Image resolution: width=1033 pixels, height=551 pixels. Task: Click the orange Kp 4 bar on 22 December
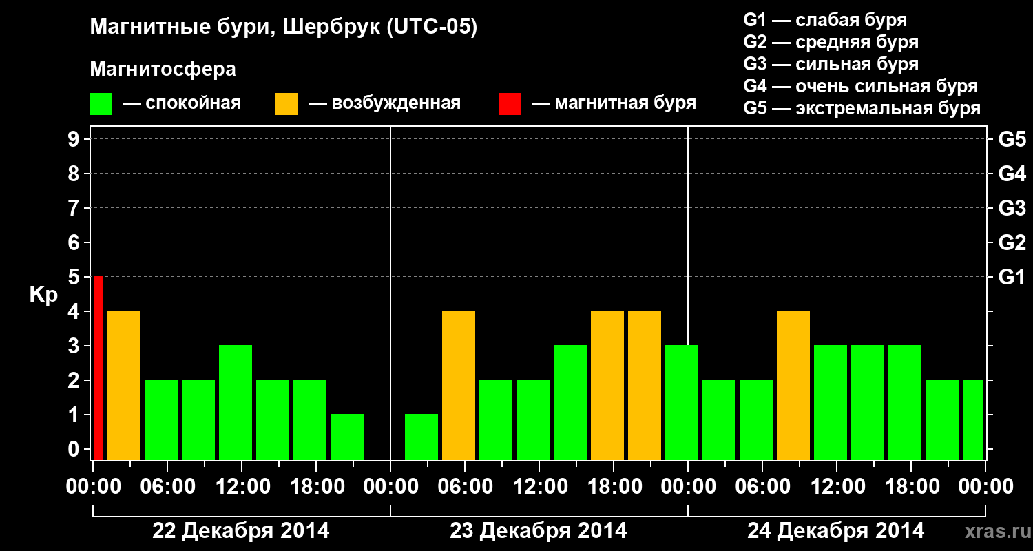pyautogui.click(x=124, y=385)
